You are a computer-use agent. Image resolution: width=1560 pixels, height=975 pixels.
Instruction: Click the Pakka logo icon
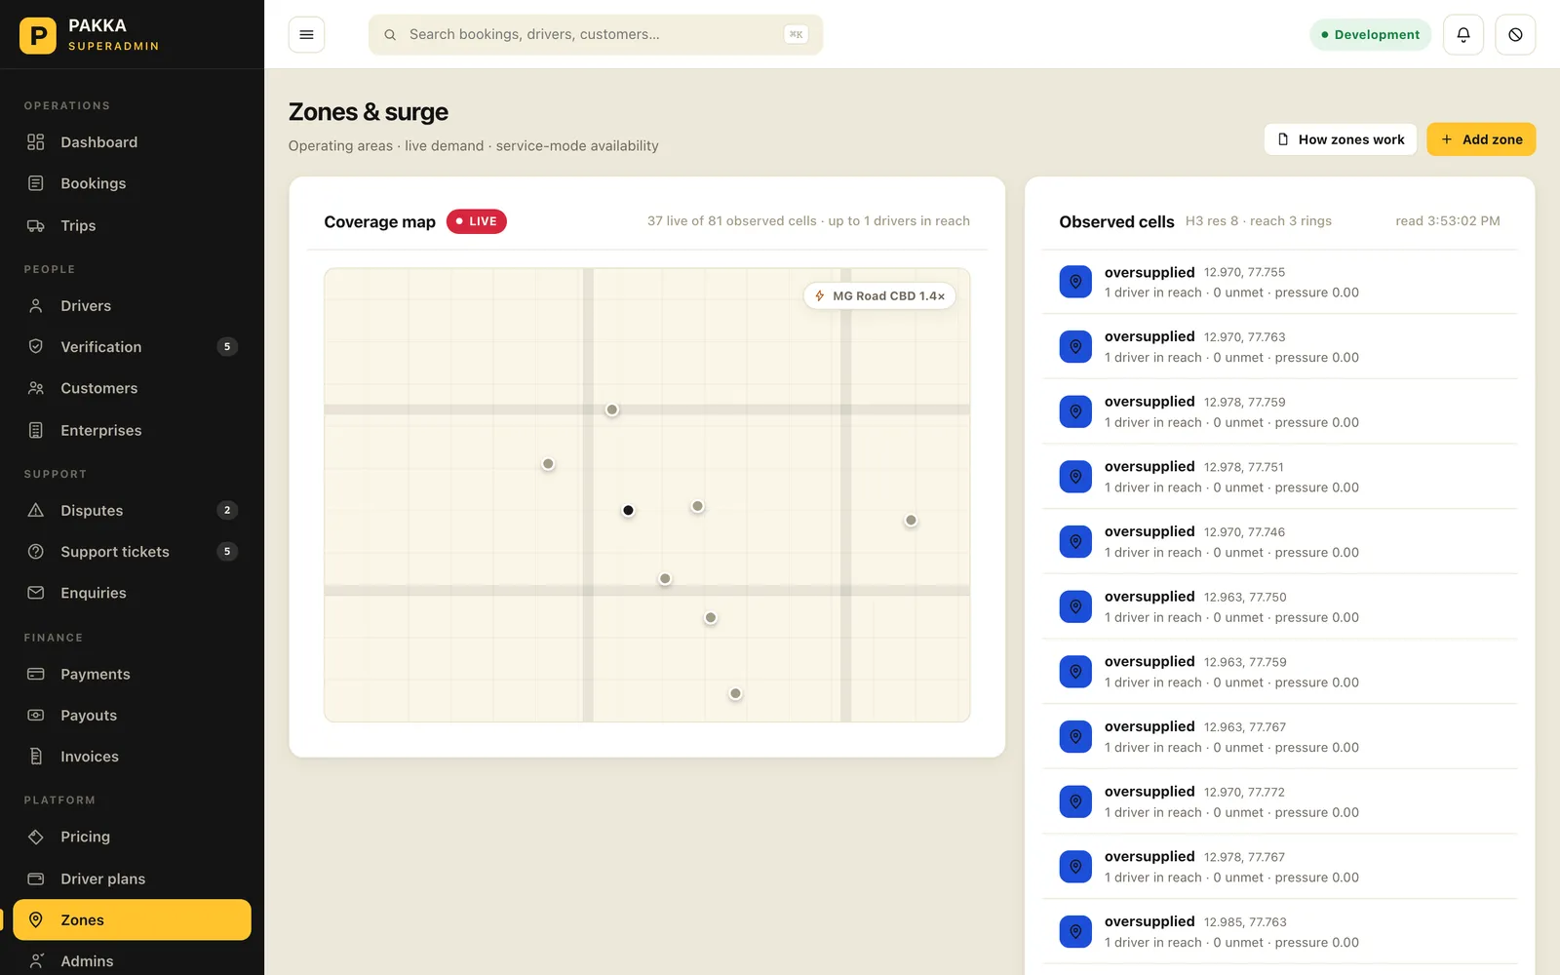click(x=38, y=35)
